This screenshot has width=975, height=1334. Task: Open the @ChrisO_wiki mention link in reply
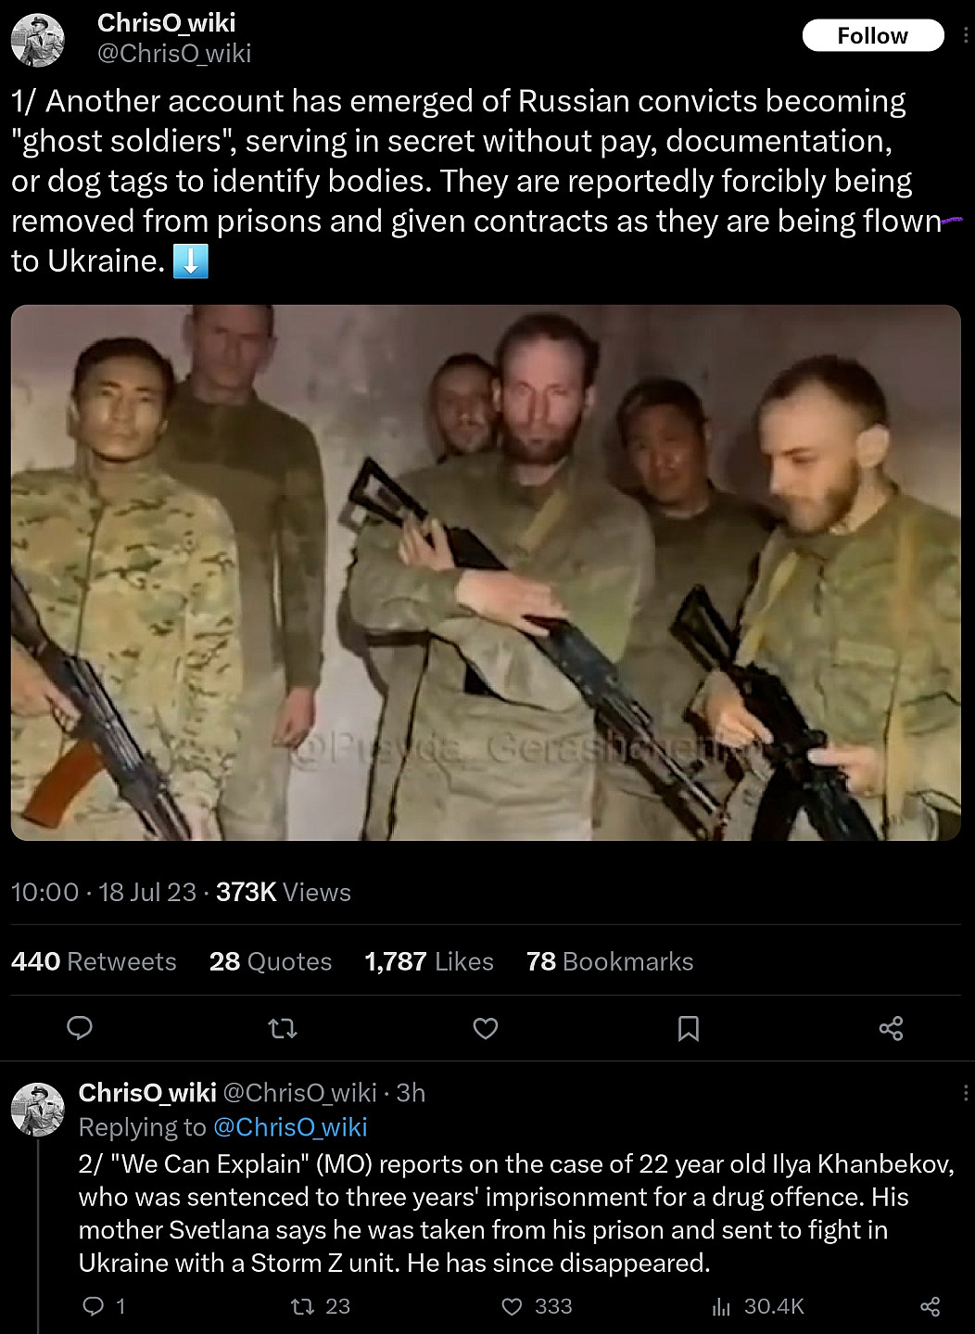coord(290,1126)
